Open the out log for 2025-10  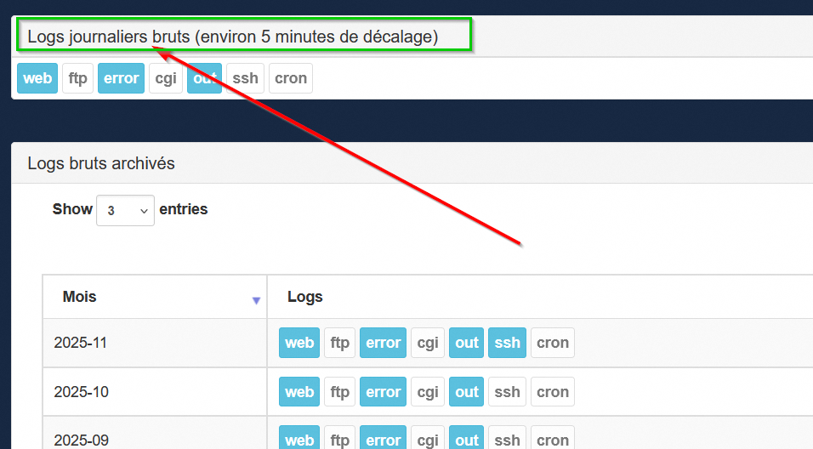coord(467,392)
